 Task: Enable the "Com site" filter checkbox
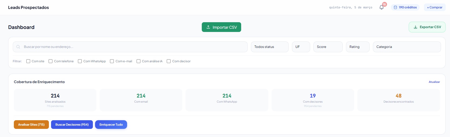[28, 61]
